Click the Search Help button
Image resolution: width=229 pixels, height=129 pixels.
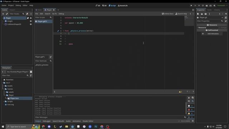coord(181,14)
